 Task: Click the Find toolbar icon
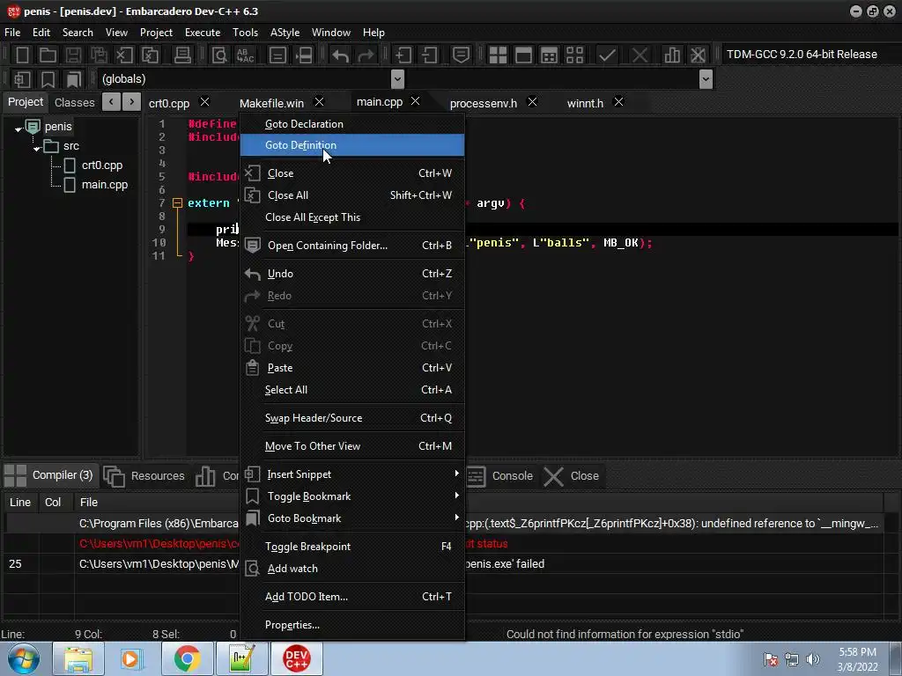pyautogui.click(x=219, y=55)
